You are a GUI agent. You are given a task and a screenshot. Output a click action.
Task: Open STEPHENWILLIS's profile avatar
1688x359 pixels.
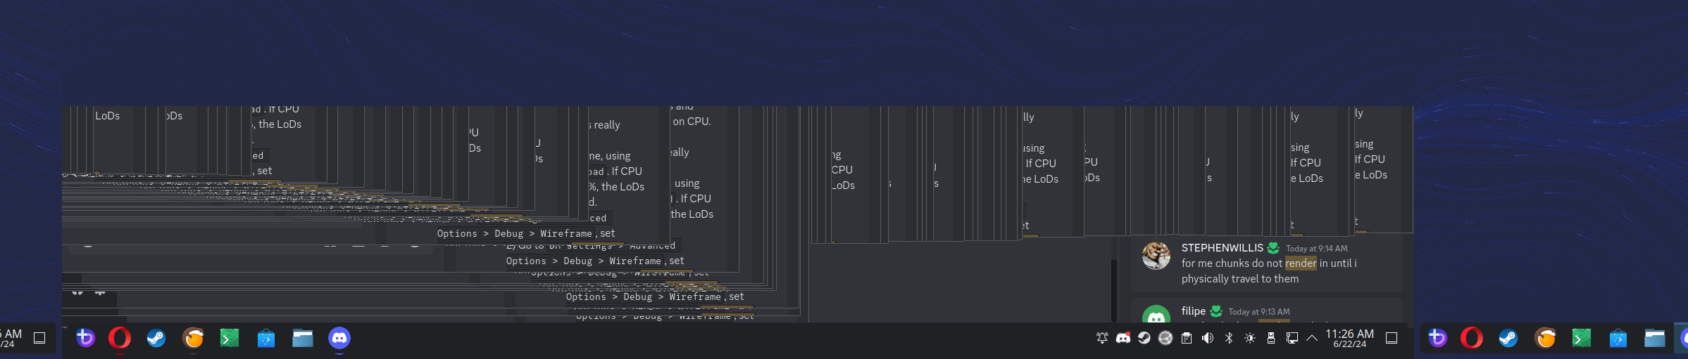[x=1156, y=256]
